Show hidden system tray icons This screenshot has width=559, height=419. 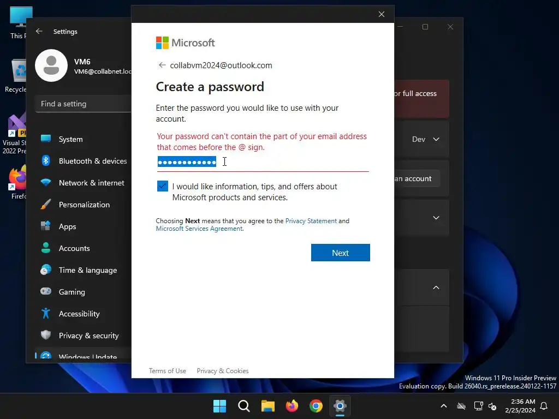(x=444, y=406)
